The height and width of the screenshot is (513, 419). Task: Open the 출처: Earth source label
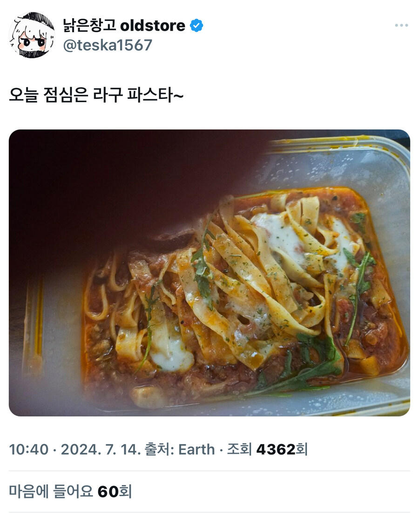click(180, 450)
